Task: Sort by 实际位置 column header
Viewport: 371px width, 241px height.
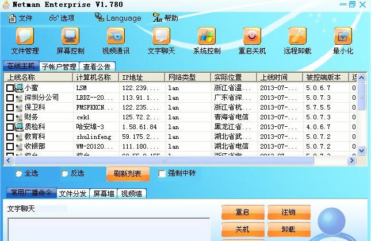Action: point(234,77)
